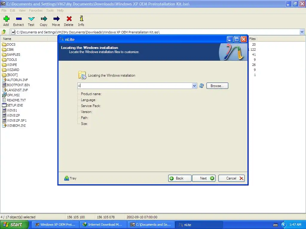The width and height of the screenshot is (306, 229).
Task: Switch to Windows XP OEM Prei... taskbar button
Action: (55, 225)
